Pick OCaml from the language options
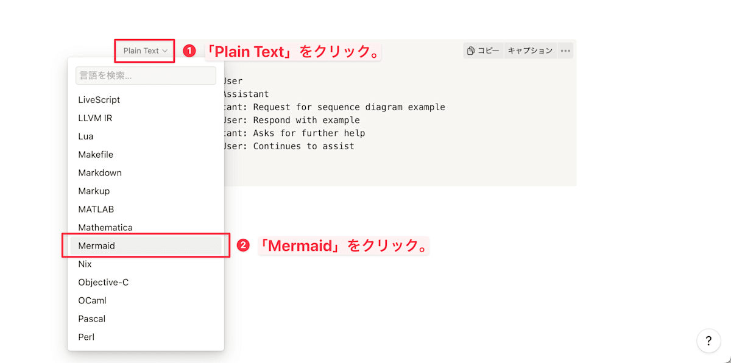 (x=146, y=301)
